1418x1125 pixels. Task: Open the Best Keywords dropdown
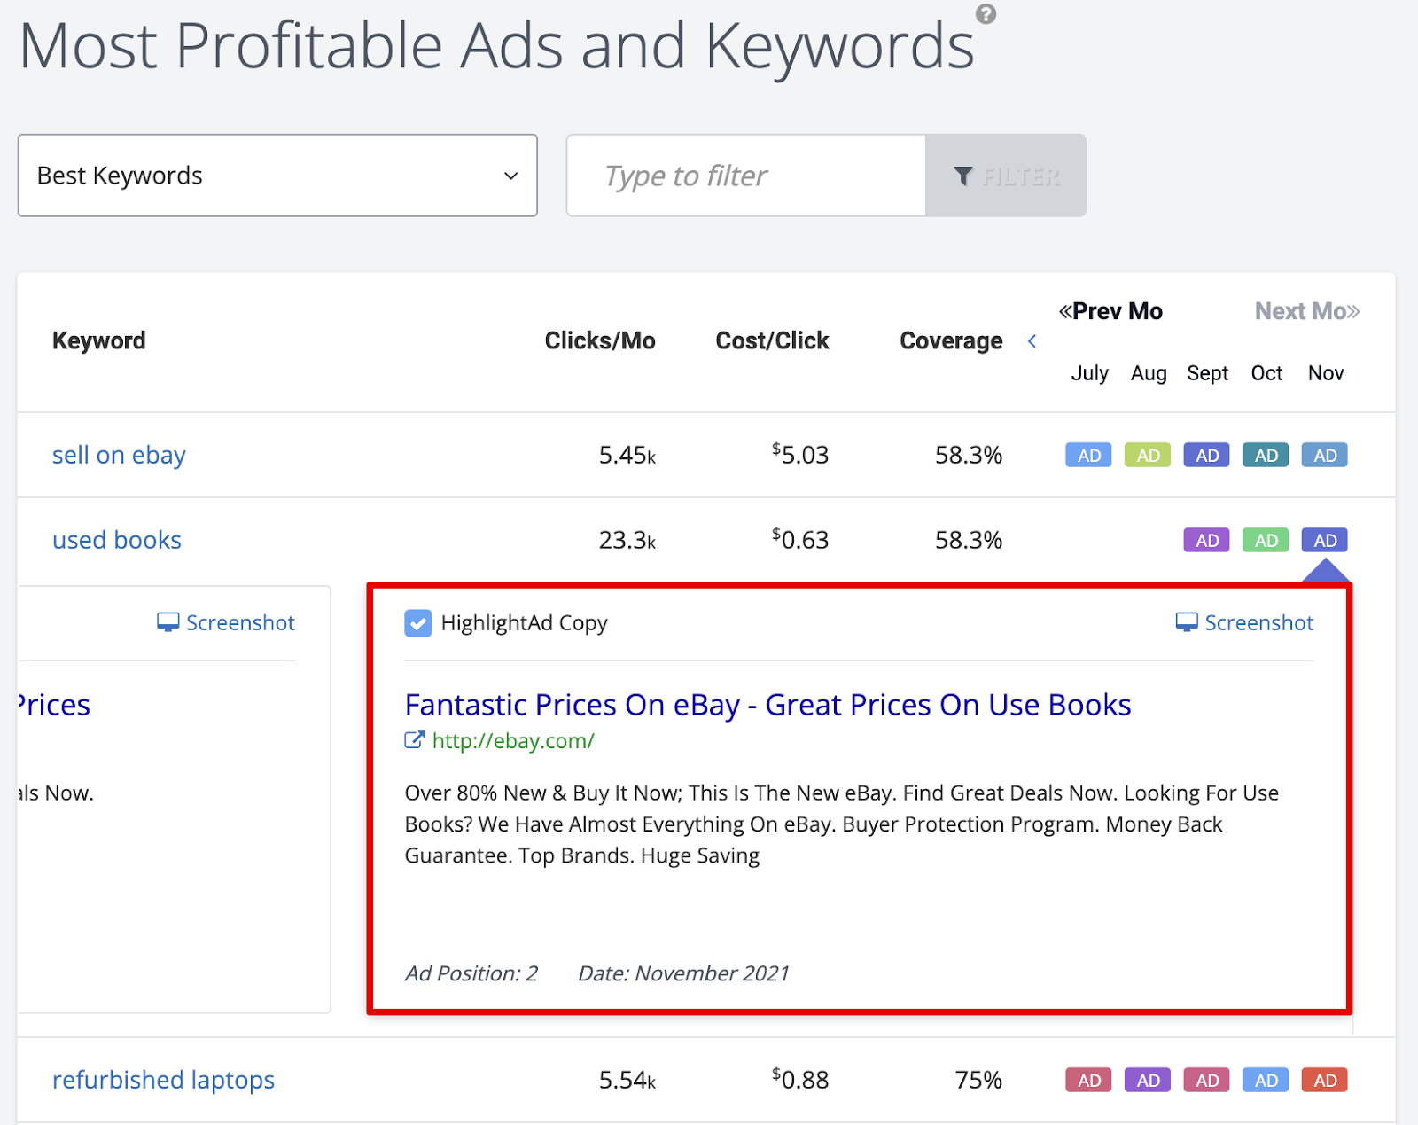(277, 176)
